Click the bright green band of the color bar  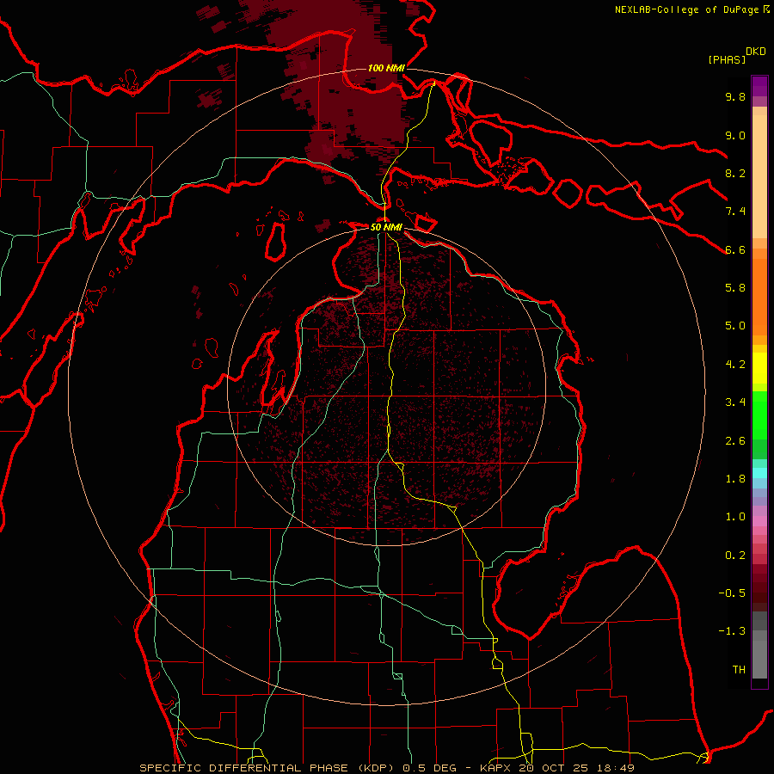(759, 415)
